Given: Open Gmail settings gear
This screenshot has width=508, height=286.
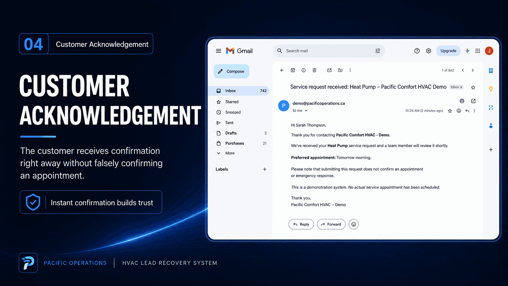Looking at the screenshot, I should coord(428,51).
